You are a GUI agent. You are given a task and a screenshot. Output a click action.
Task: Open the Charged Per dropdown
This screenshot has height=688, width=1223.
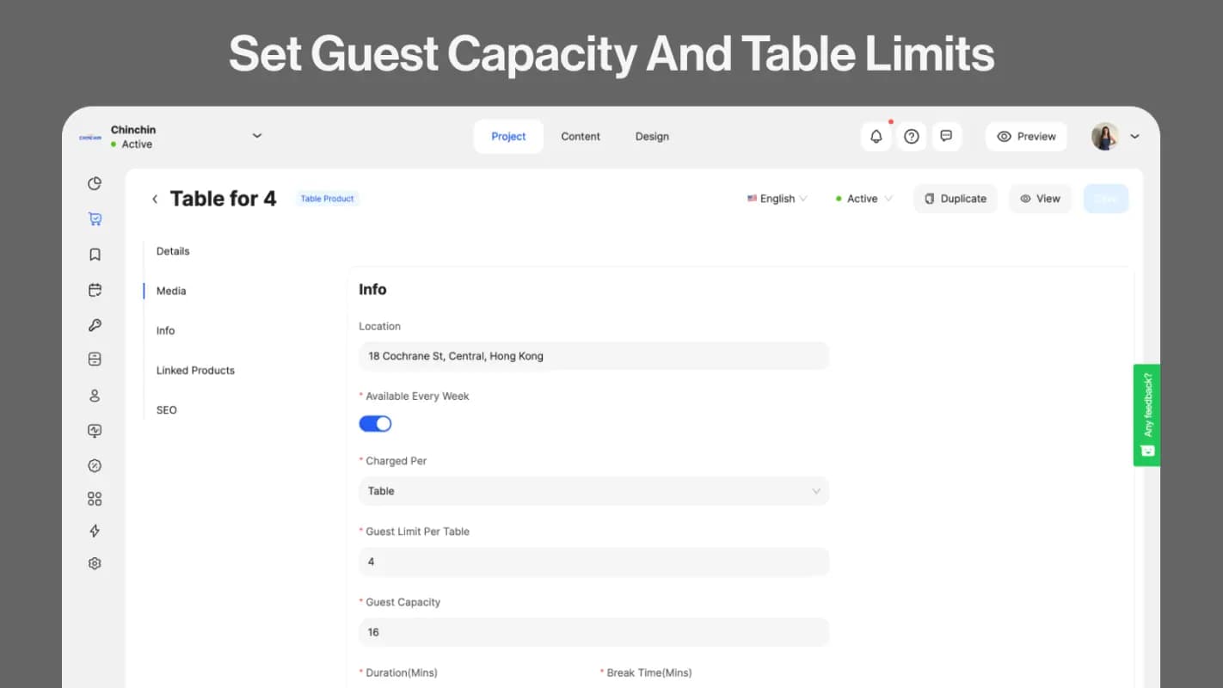pyautogui.click(x=593, y=491)
